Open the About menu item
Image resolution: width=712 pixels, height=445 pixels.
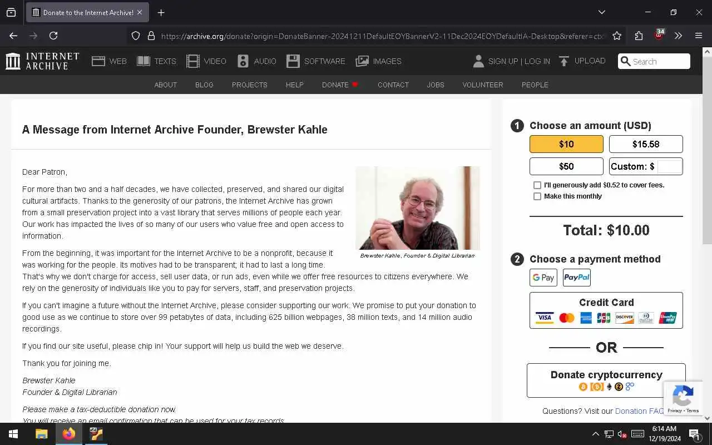tap(165, 85)
